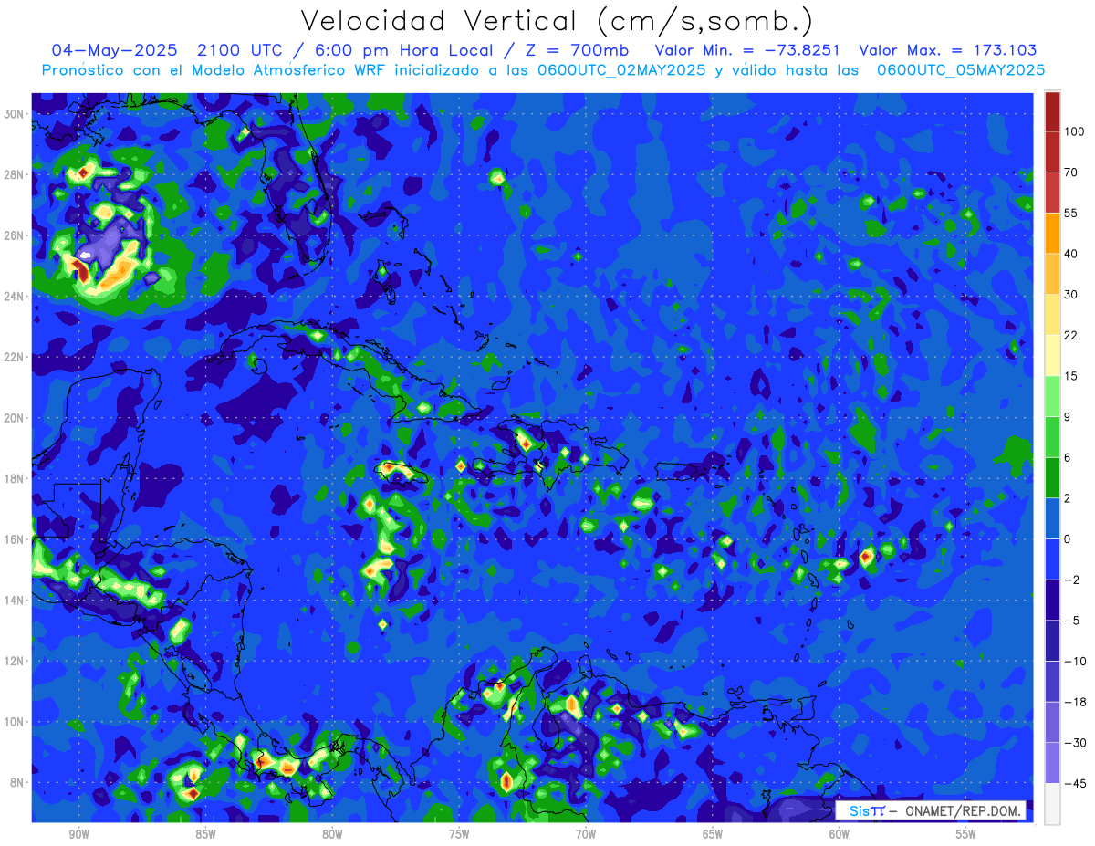Select the swatch between -10 and -5
Image resolution: width=1095 pixels, height=846 pixels.
tap(1053, 641)
